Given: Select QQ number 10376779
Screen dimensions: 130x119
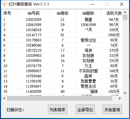Looking at the screenshot, I should (34, 66).
